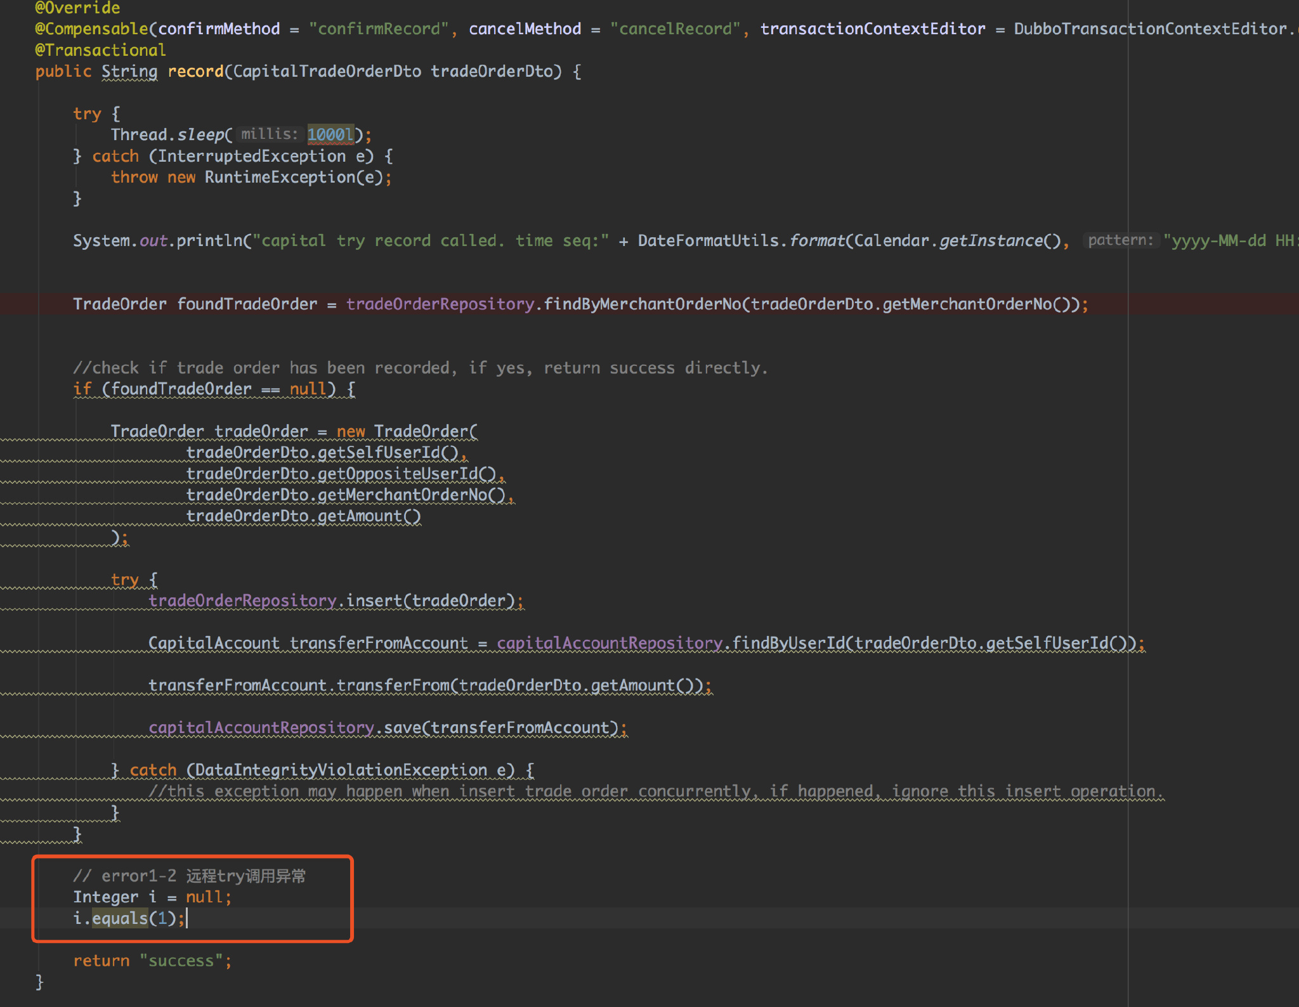Click tradeOrderDto.getSelfUserId() argument in TradeOrder constructor

[x=322, y=453]
